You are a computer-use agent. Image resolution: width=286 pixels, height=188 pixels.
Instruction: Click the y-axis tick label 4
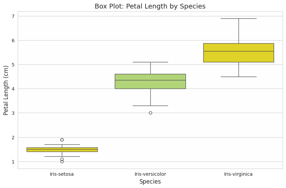(13, 89)
